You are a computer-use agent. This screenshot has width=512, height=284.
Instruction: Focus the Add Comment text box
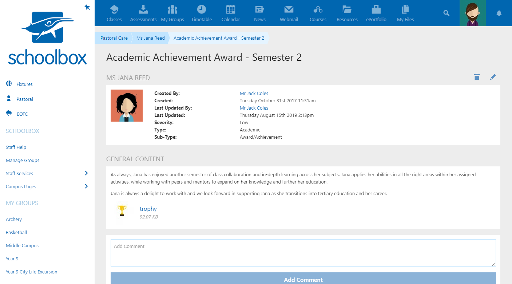(x=303, y=253)
